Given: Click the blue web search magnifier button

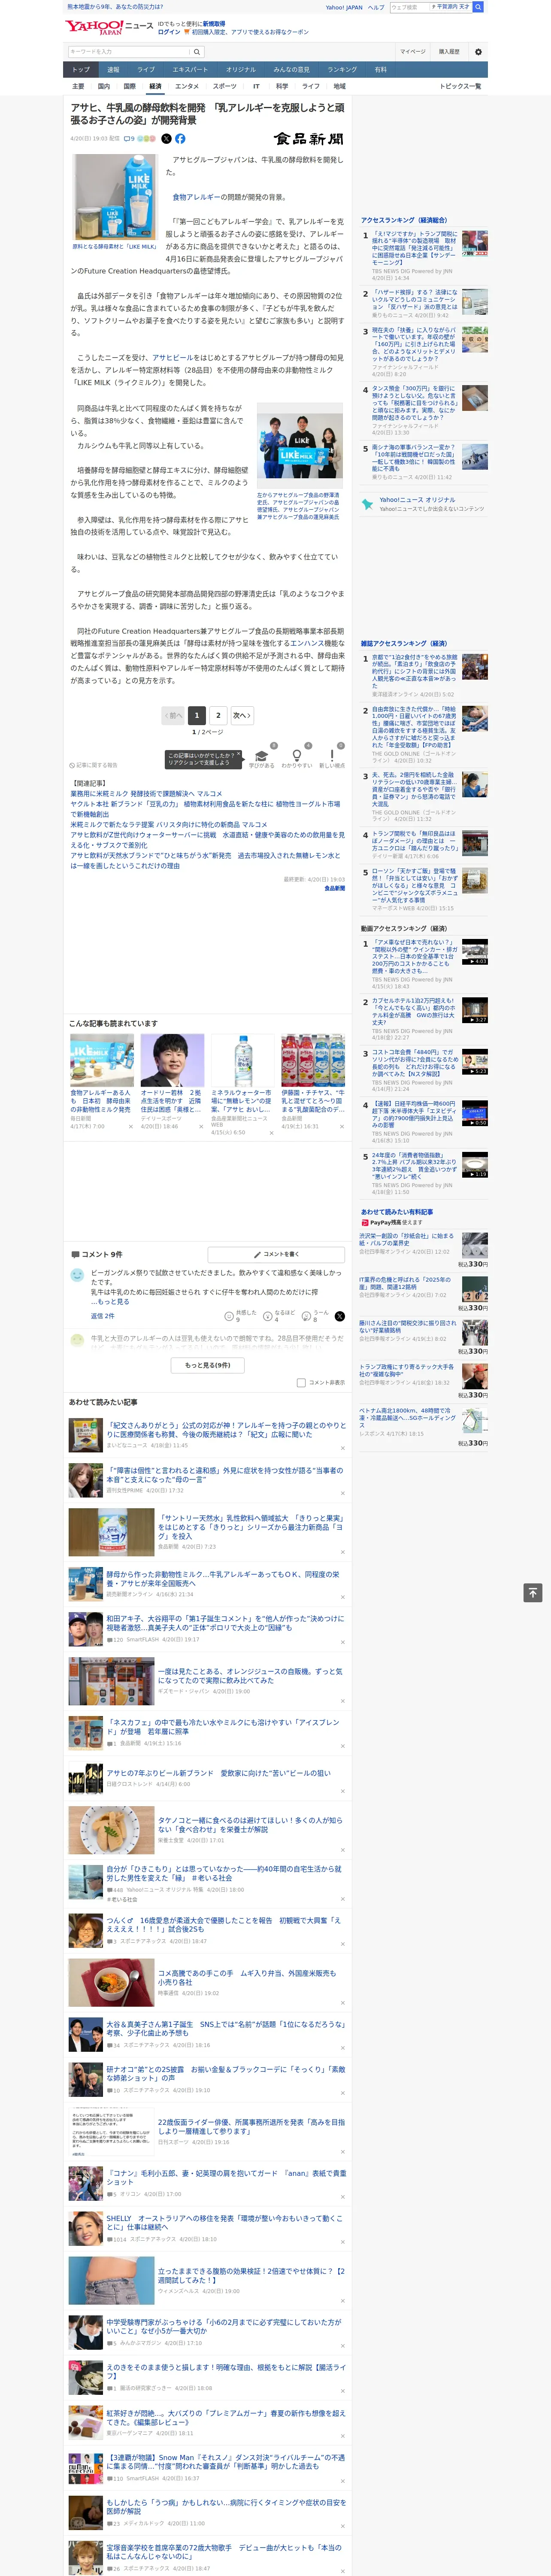Looking at the screenshot, I should click(x=478, y=7).
